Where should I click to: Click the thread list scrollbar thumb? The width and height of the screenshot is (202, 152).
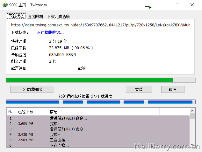(x=192, y=116)
